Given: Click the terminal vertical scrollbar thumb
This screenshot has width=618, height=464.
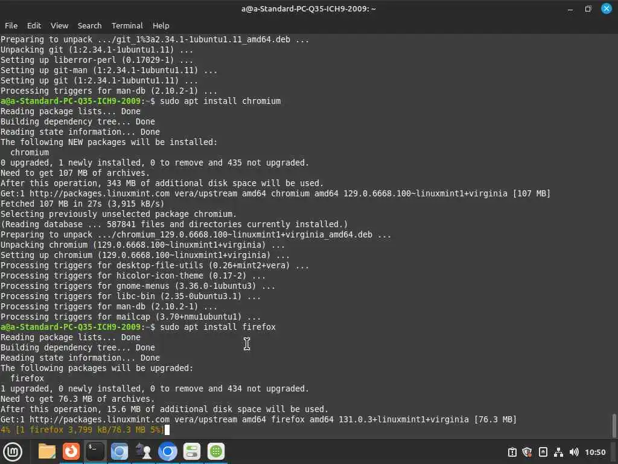Looking at the screenshot, I should coord(614,425).
